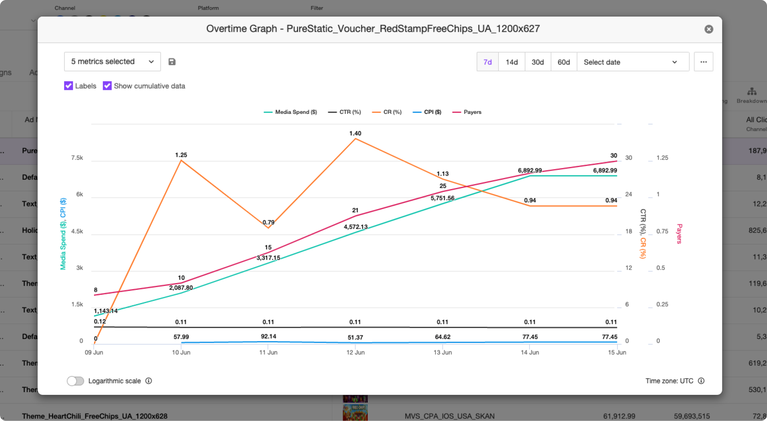Open the 5 metrics selected dropdown
This screenshot has width=767, height=421.
[112, 62]
